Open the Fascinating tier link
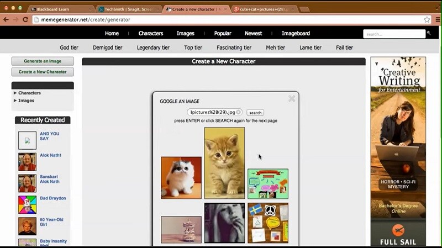 234,48
